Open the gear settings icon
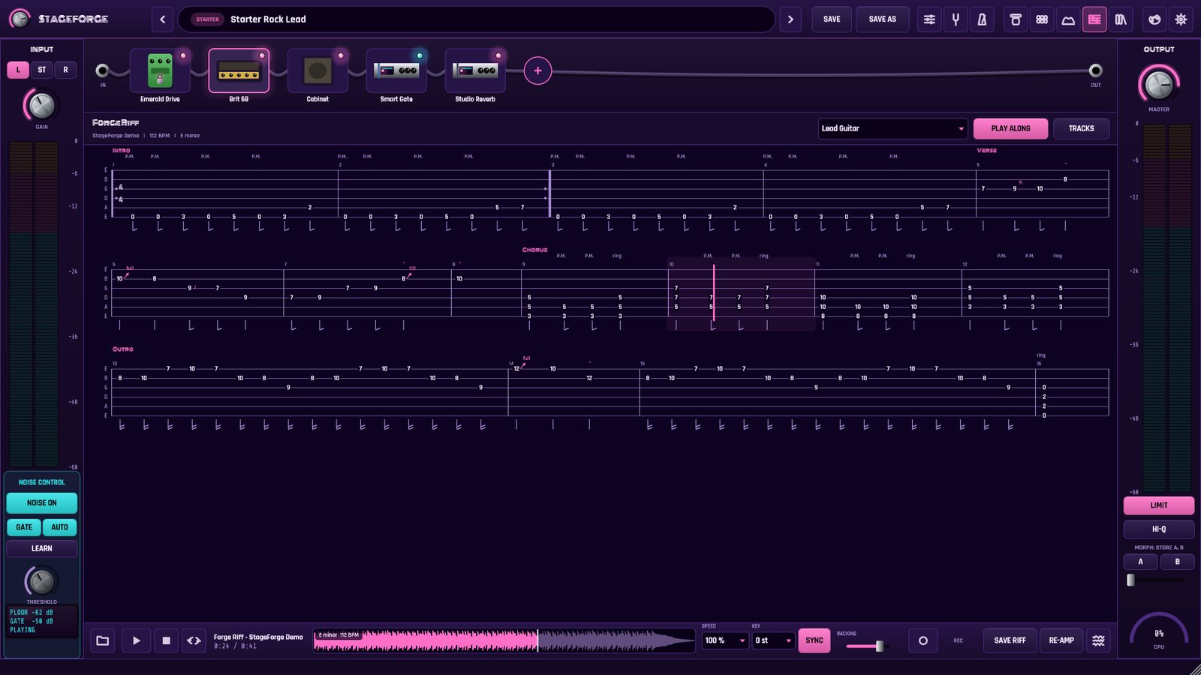This screenshot has height=675, width=1201. coord(1181,19)
